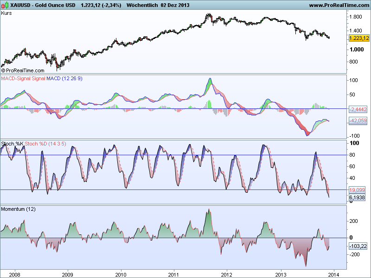The image size is (371, 278).
Task: Click the momentum axis label 200
Action: point(353,221)
